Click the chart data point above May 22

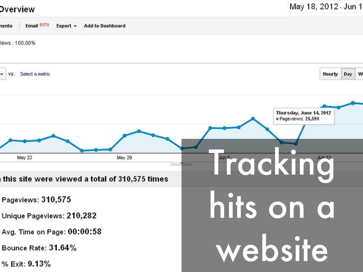(x=25, y=141)
